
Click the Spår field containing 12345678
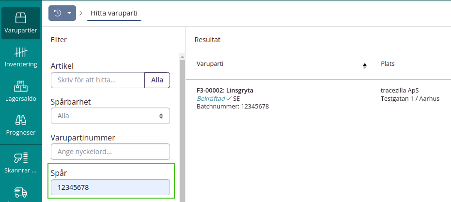110,187
